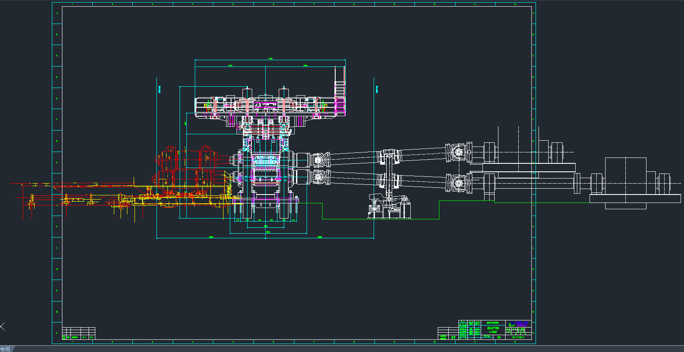Select the ladder beside the upper platform
The height and width of the screenshot is (352, 684).
340,91
